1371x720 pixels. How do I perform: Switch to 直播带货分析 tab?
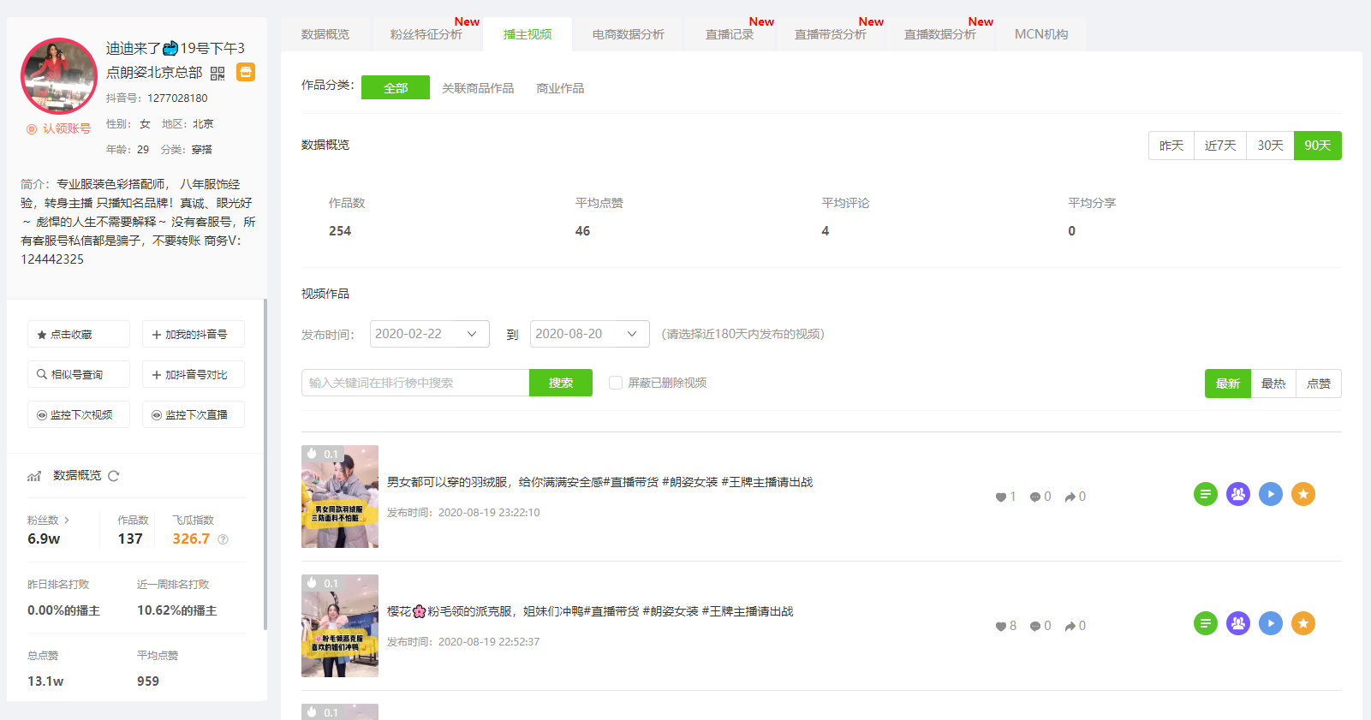(831, 34)
